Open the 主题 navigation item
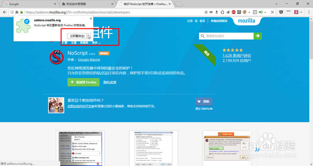This screenshot has width=313, height=166. (74, 42)
